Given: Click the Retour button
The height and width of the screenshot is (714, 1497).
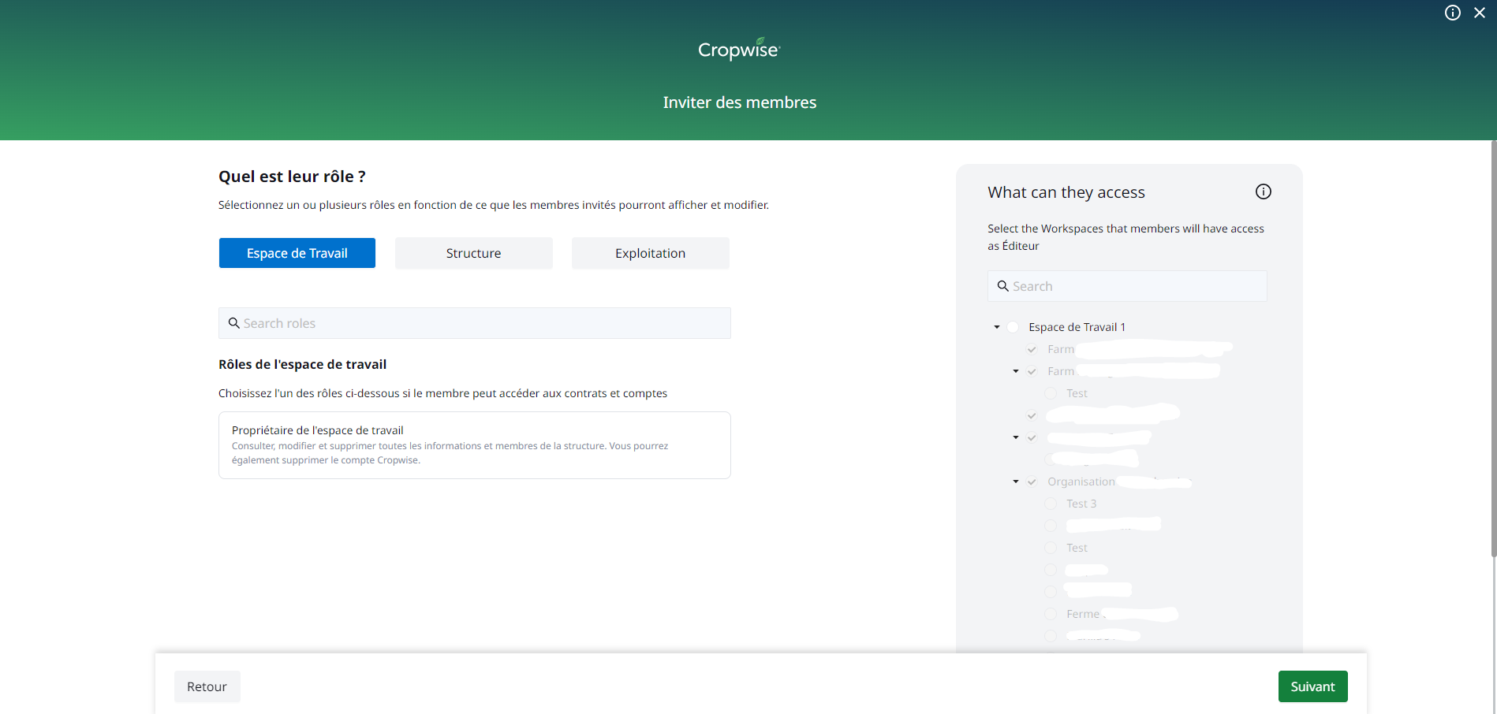Looking at the screenshot, I should pyautogui.click(x=207, y=686).
